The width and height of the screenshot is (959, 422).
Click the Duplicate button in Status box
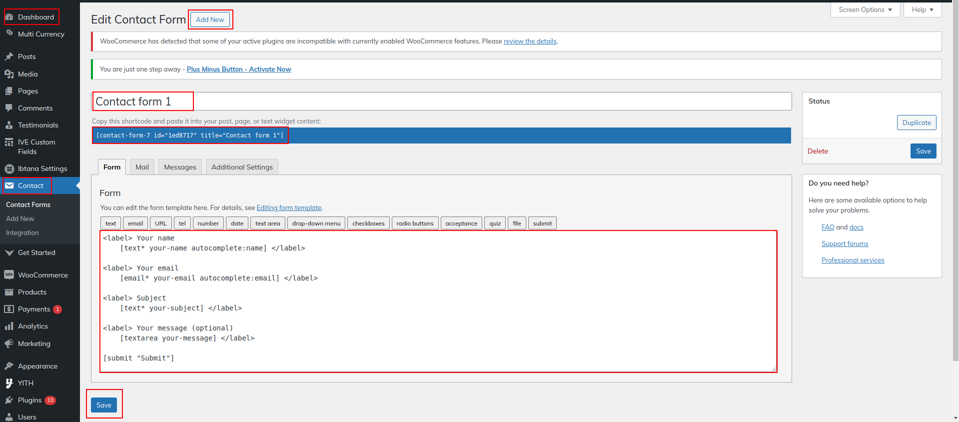point(916,122)
